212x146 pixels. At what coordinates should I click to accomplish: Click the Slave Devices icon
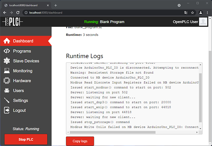tap(7, 61)
